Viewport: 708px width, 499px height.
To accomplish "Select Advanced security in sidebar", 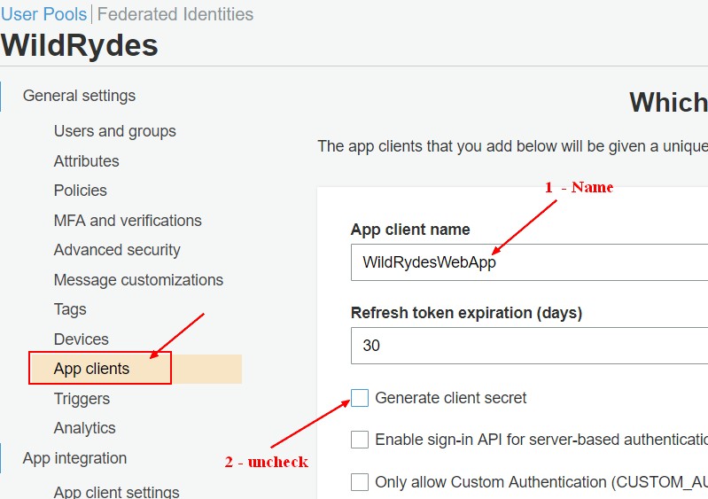I will (x=117, y=250).
